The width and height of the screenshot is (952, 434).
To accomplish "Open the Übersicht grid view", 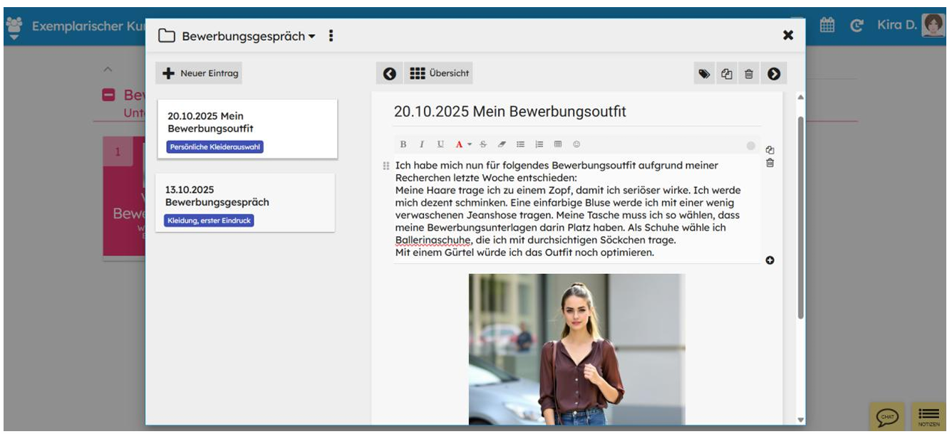I will (x=438, y=73).
